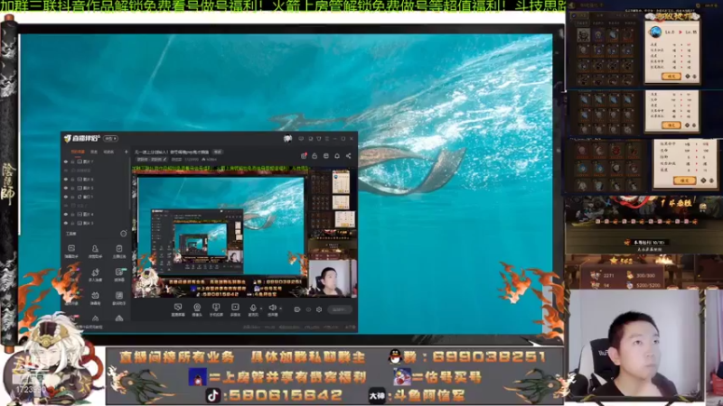
Task: Switch to the third scene tab
Action: (x=108, y=152)
